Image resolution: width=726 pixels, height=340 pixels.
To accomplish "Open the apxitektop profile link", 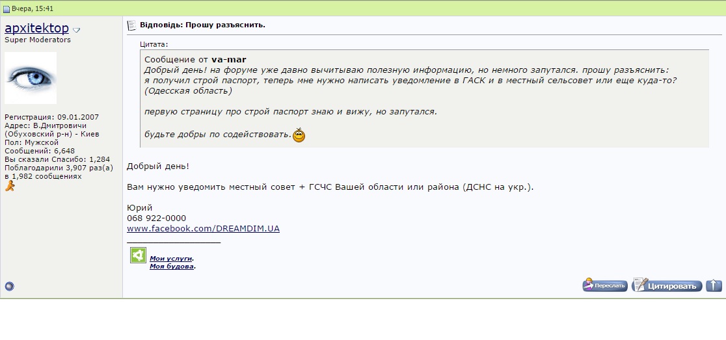I will pyautogui.click(x=36, y=29).
